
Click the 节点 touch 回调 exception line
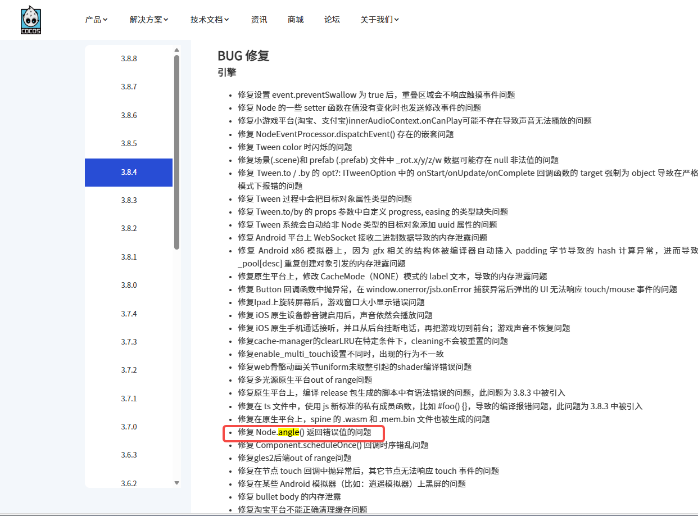[368, 470]
